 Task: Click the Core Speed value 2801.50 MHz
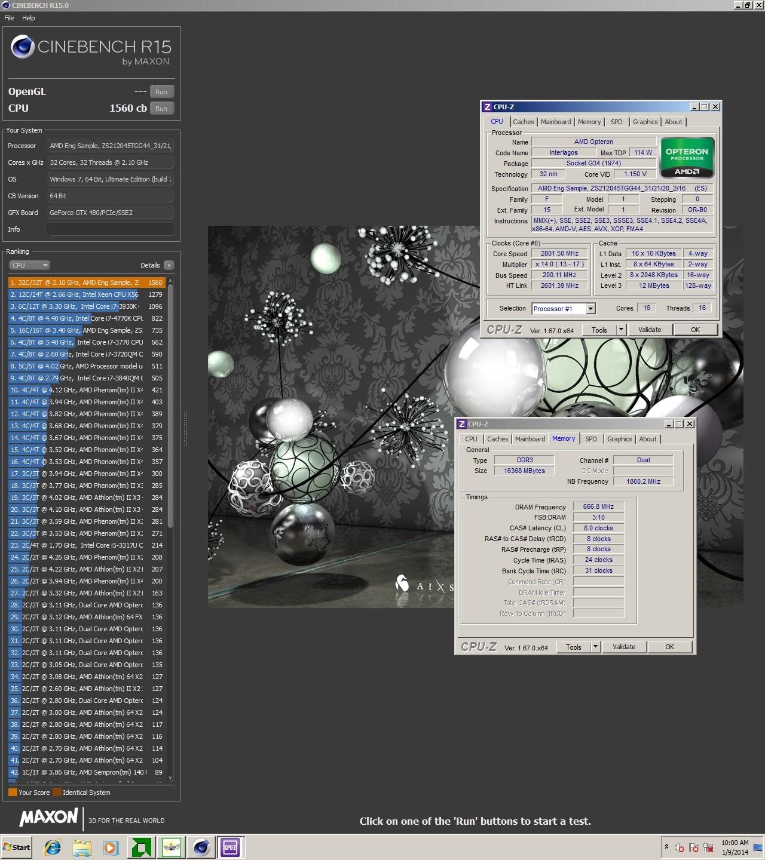pos(559,254)
